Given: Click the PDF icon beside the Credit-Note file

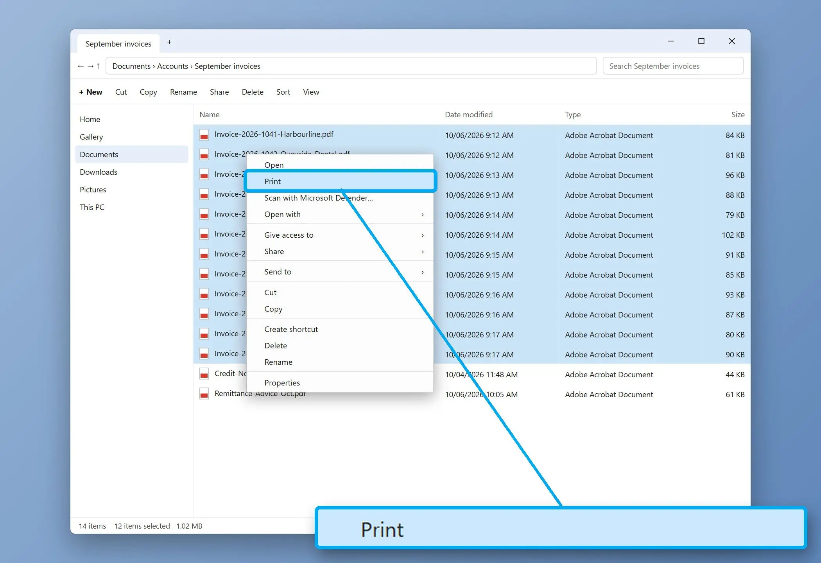Looking at the screenshot, I should pyautogui.click(x=204, y=374).
